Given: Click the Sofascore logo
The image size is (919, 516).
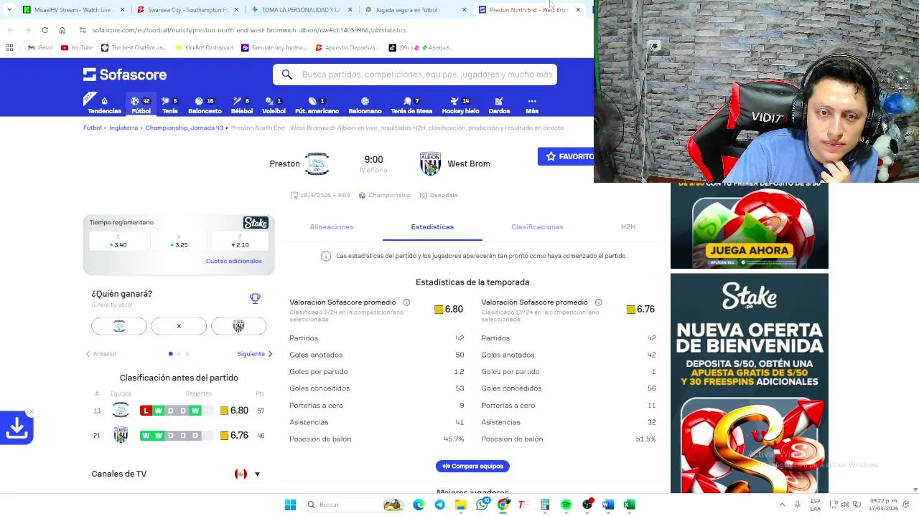Looking at the screenshot, I should 125,75.
